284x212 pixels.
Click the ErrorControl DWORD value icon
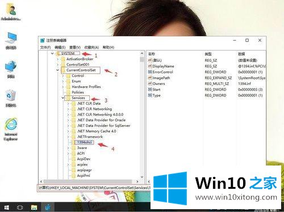150,72
